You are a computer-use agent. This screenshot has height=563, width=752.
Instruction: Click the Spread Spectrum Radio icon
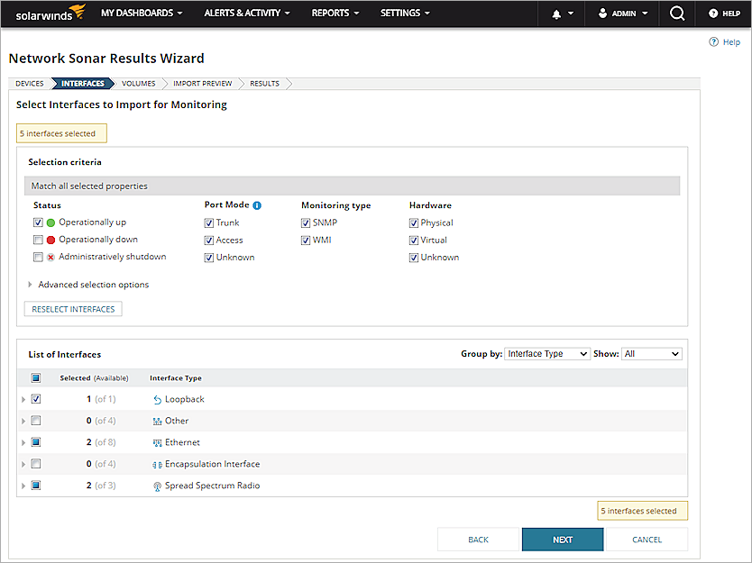[159, 485]
